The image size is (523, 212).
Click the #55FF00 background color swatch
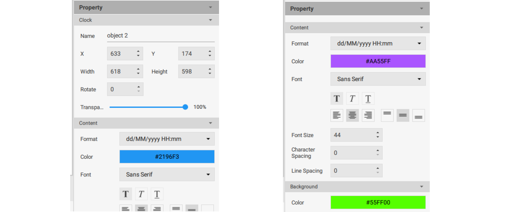tap(378, 203)
